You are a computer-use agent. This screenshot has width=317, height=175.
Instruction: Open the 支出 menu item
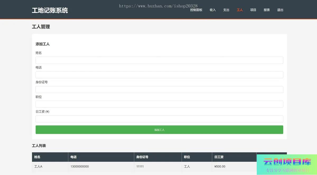(x=226, y=10)
